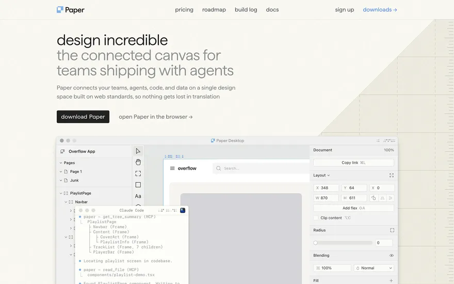Select the PlaylistPage layer row
Viewport: 454px width, 284px height.
click(x=94, y=193)
